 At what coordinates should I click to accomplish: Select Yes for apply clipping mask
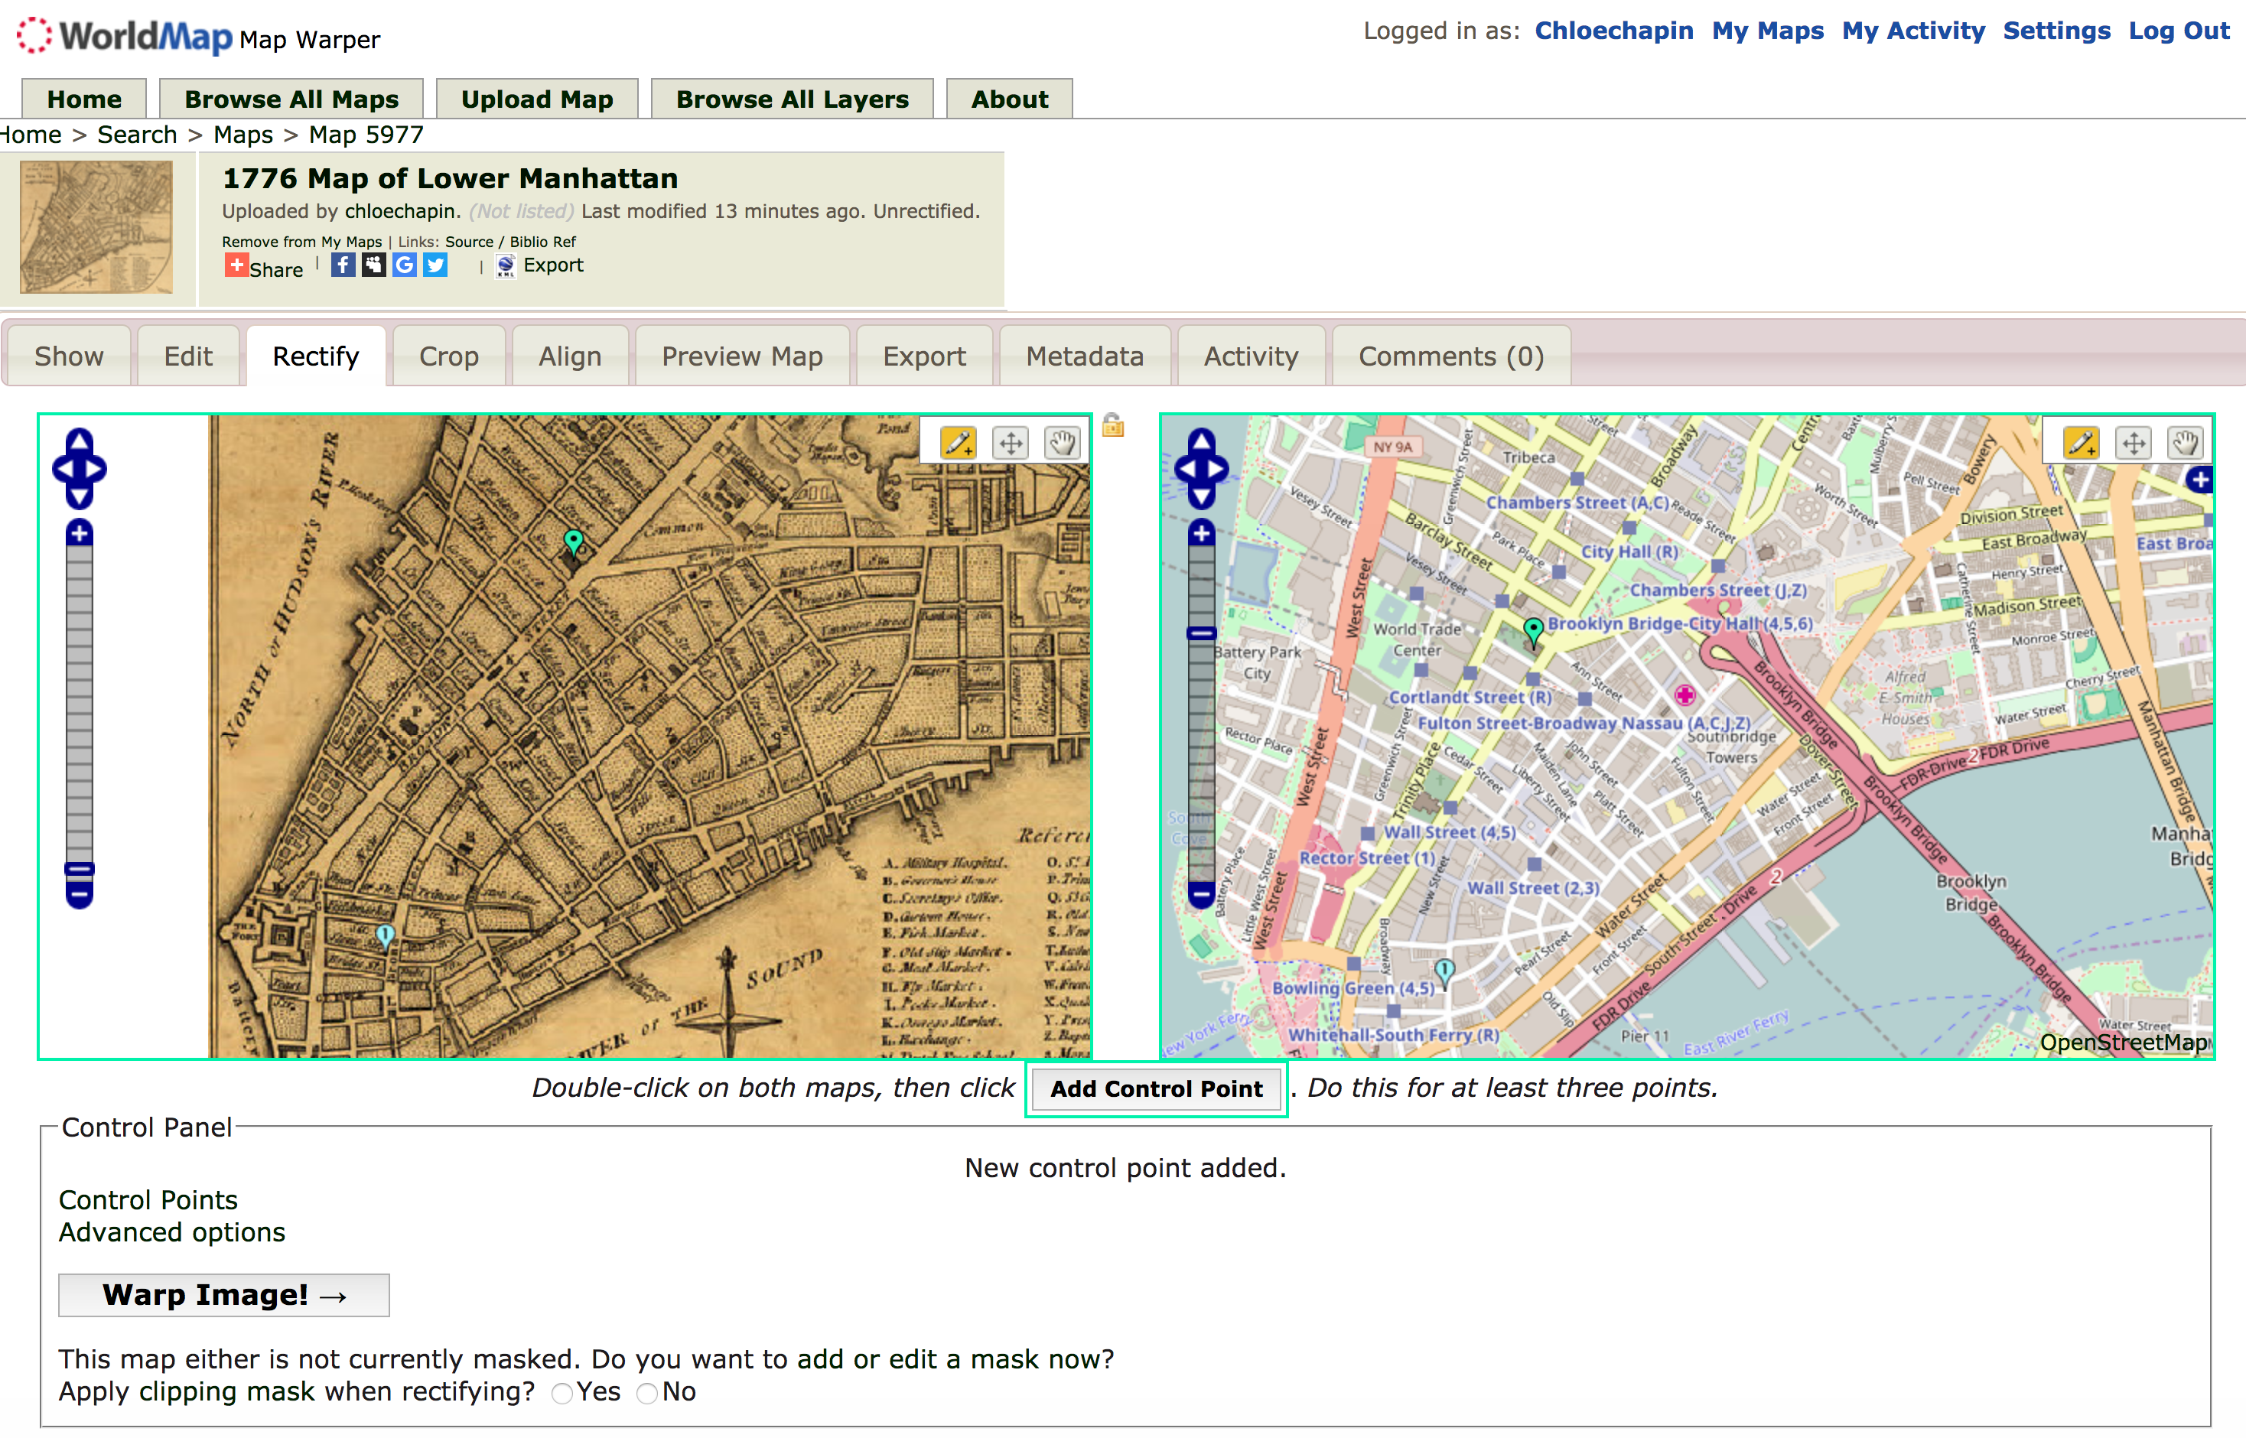pos(561,1393)
